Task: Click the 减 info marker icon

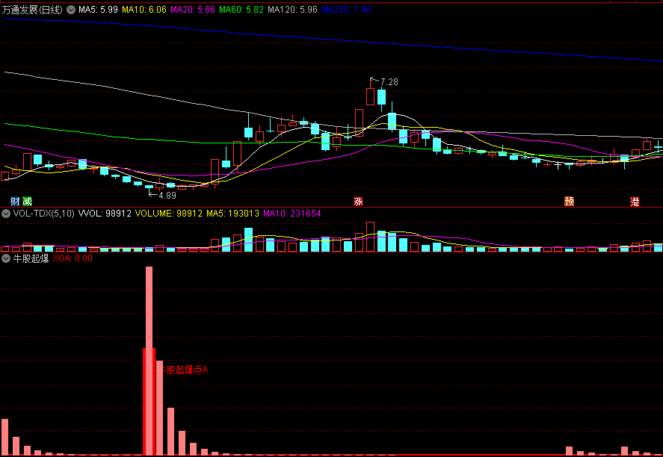Action: point(28,202)
